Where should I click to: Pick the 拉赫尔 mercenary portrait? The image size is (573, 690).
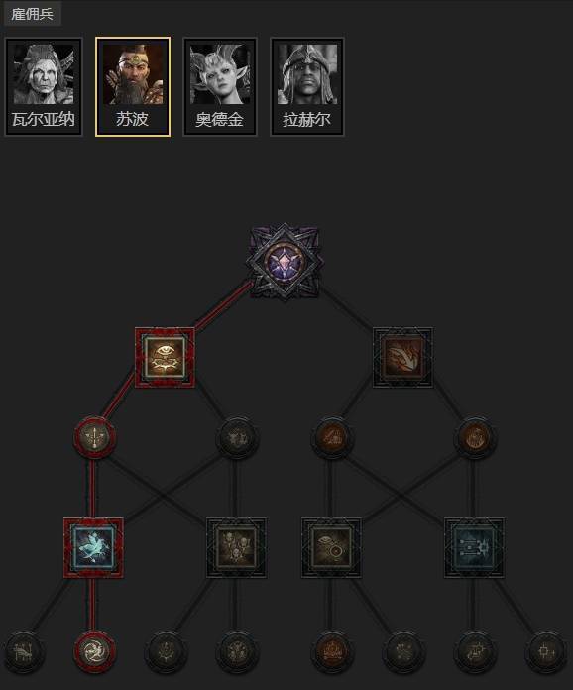click(x=306, y=86)
